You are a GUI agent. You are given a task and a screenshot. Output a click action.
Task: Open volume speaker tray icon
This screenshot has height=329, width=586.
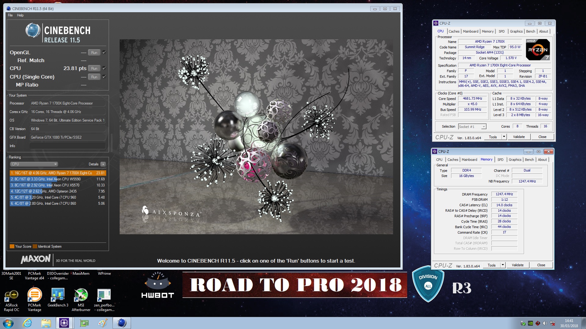[x=545, y=323]
